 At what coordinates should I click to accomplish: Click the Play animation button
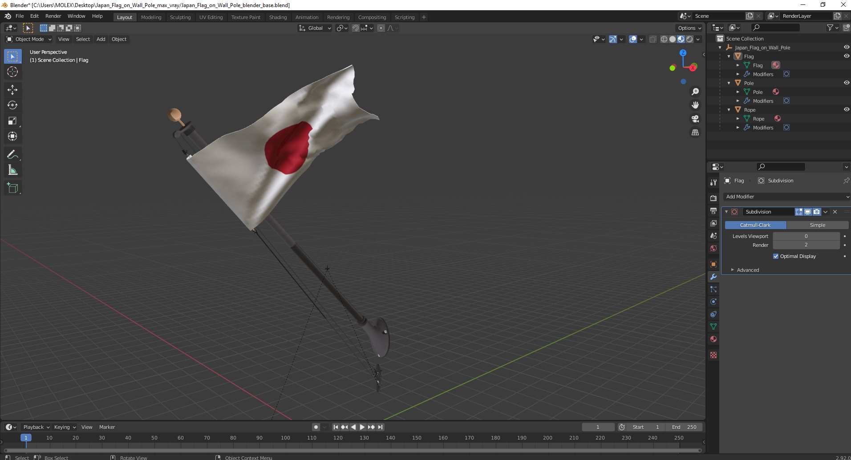point(362,427)
